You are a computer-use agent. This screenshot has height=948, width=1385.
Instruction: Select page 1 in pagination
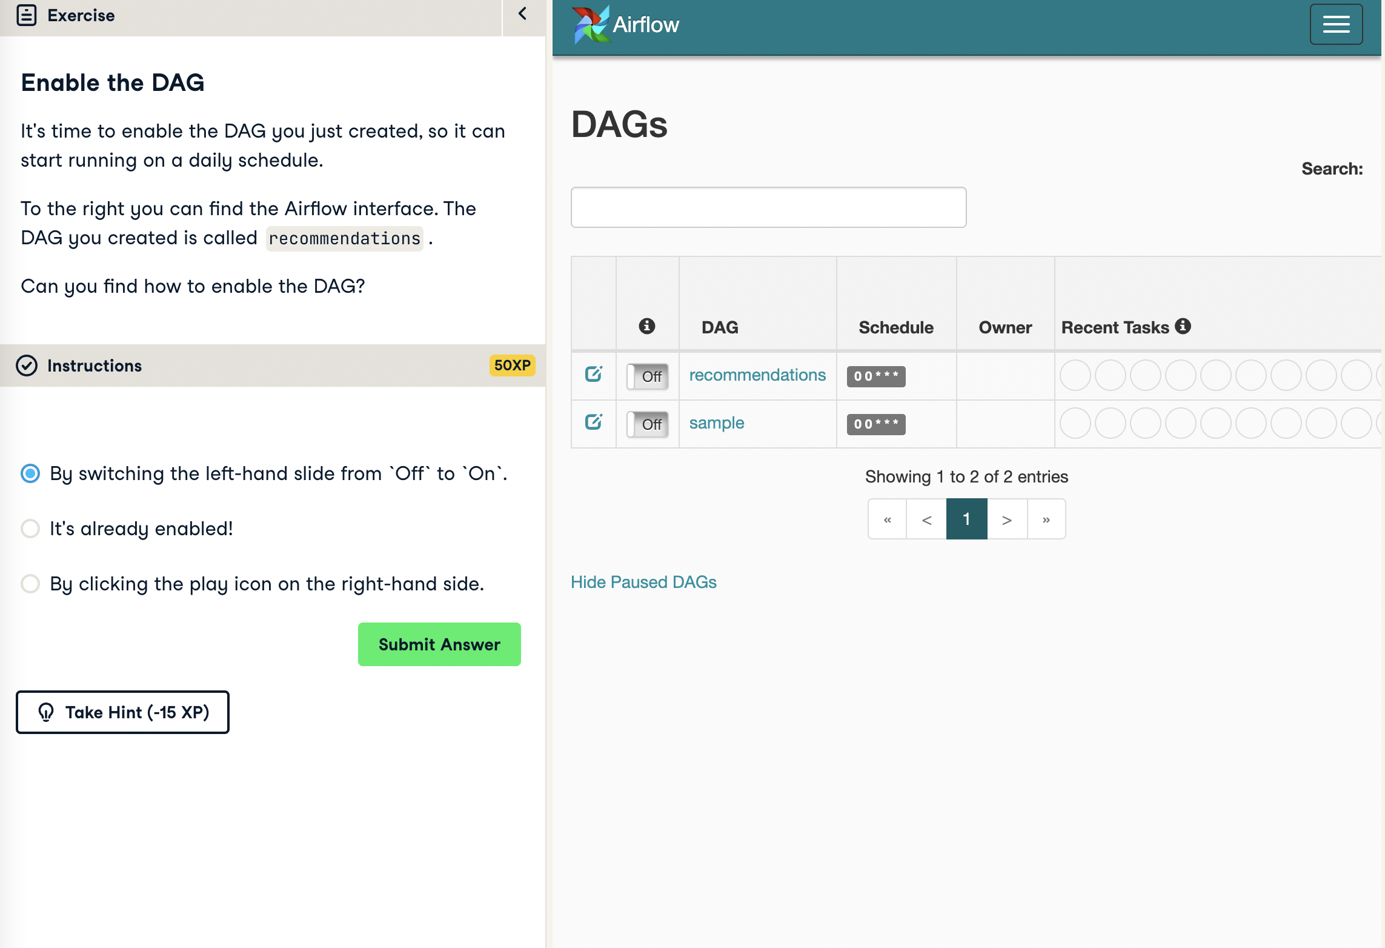pyautogui.click(x=966, y=519)
